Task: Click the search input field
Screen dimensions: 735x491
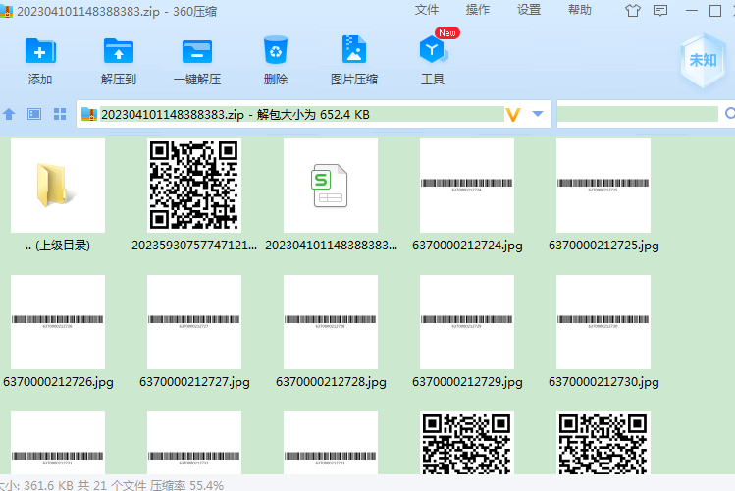Action: click(638, 114)
